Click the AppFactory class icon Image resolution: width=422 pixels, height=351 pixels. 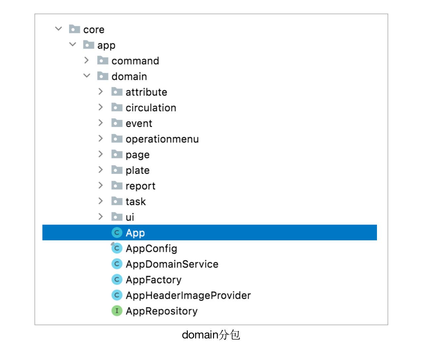117,280
